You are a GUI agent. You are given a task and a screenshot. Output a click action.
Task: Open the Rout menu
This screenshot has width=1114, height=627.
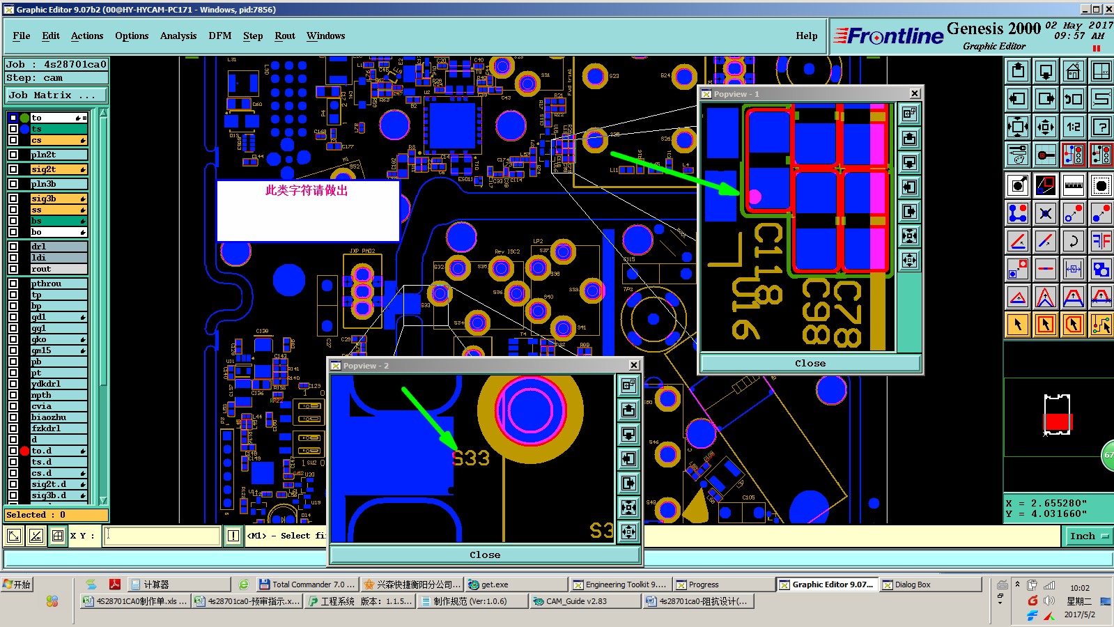285,36
